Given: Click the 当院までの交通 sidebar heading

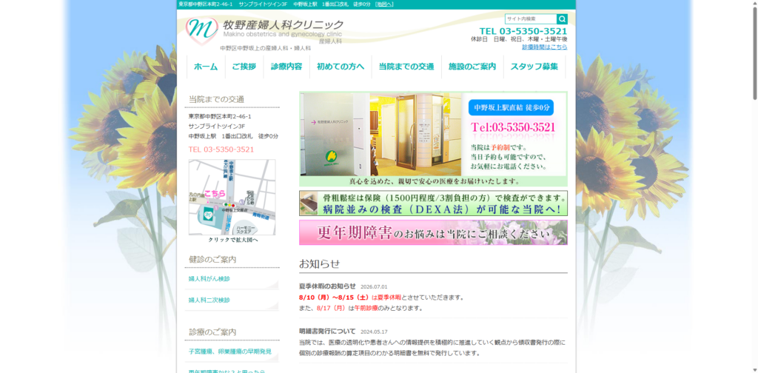Looking at the screenshot, I should tap(216, 99).
